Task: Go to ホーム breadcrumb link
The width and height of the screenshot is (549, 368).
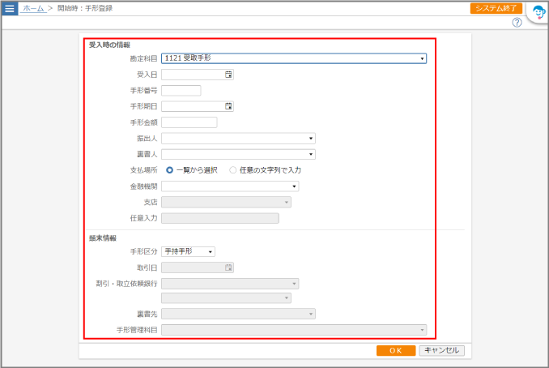Action: point(33,8)
